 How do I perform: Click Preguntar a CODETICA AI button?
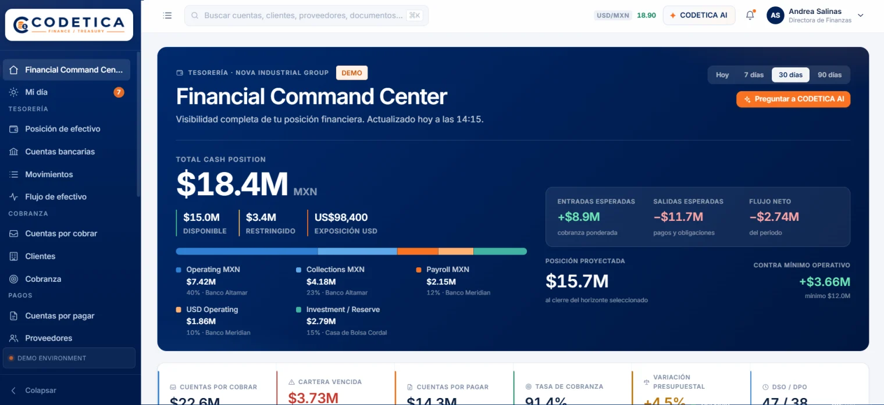(x=793, y=99)
